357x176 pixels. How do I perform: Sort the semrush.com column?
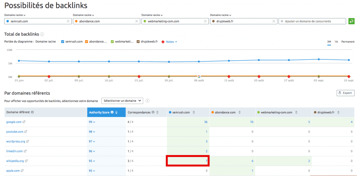click(194, 112)
